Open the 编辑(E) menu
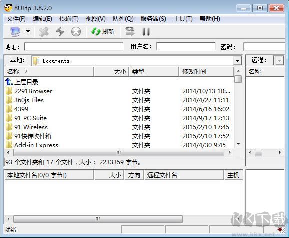289x238 pixels. [x=42, y=19]
